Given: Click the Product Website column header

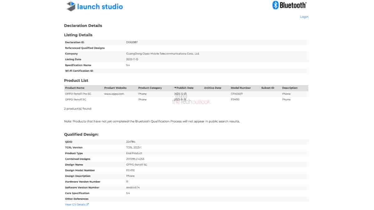Looking at the screenshot, I should (115, 88).
